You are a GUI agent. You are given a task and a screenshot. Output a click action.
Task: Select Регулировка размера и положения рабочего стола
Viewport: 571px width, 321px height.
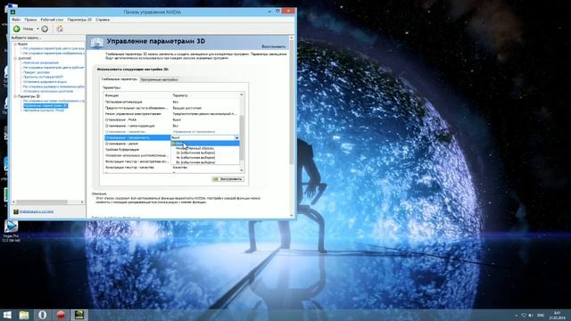click(54, 86)
